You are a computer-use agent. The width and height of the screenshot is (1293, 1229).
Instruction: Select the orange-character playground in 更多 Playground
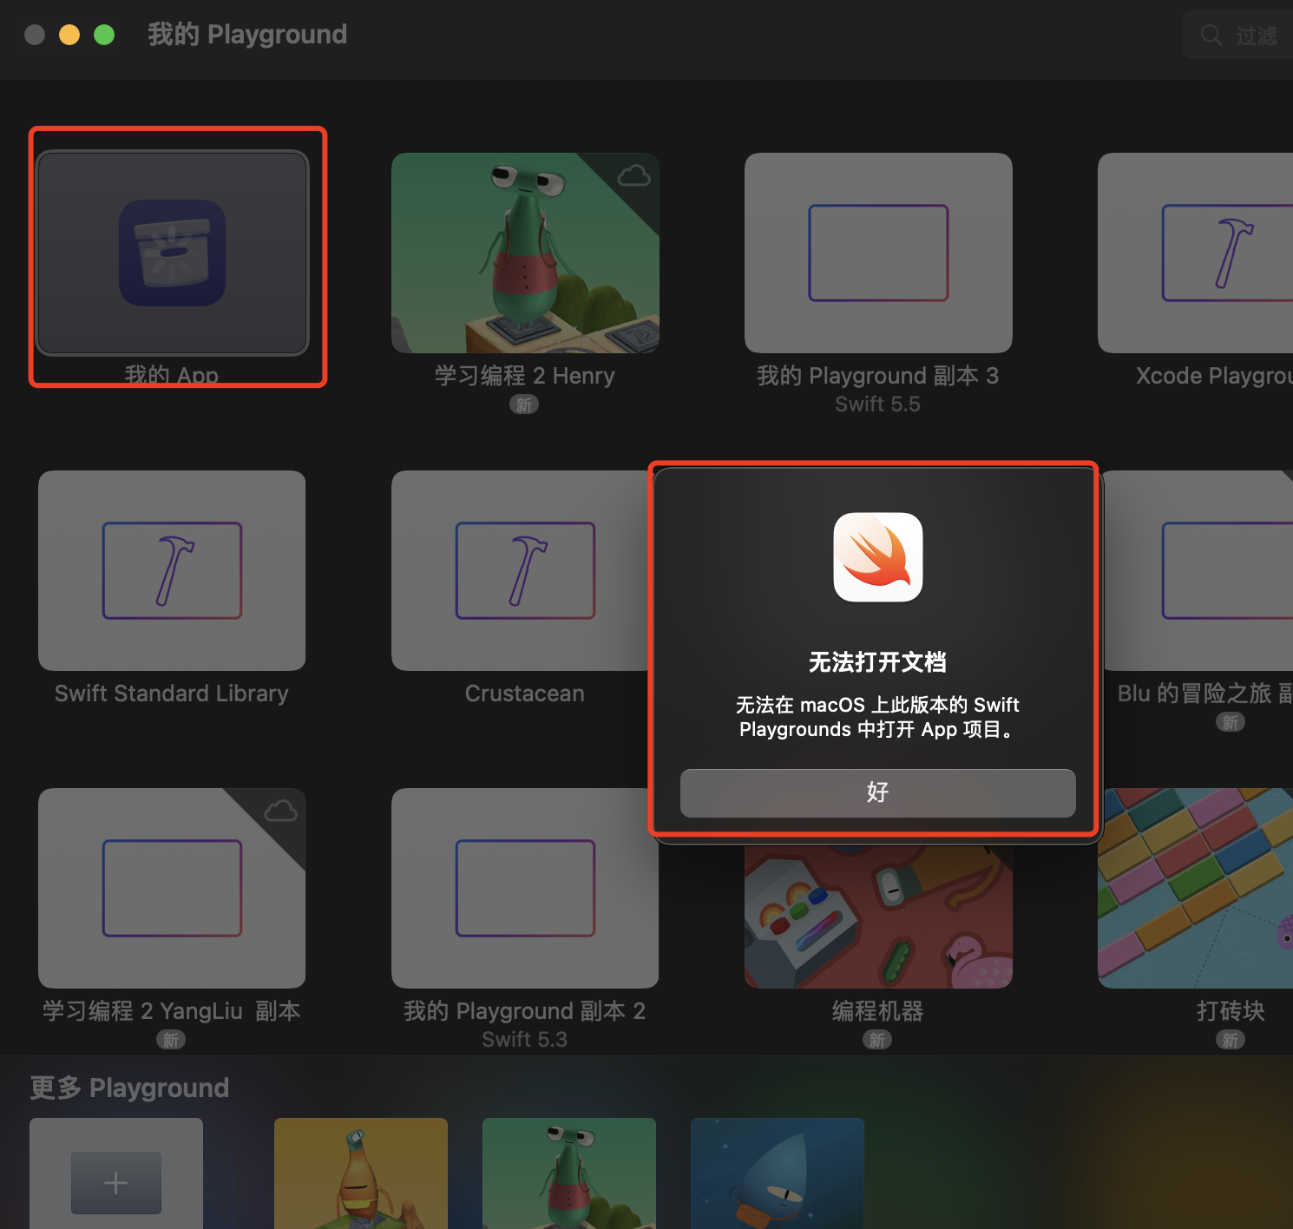coord(361,1173)
